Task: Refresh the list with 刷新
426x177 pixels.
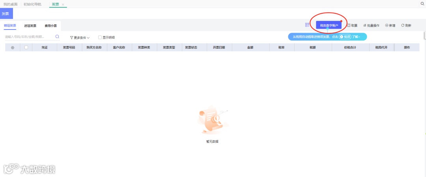Action: [x=406, y=26]
